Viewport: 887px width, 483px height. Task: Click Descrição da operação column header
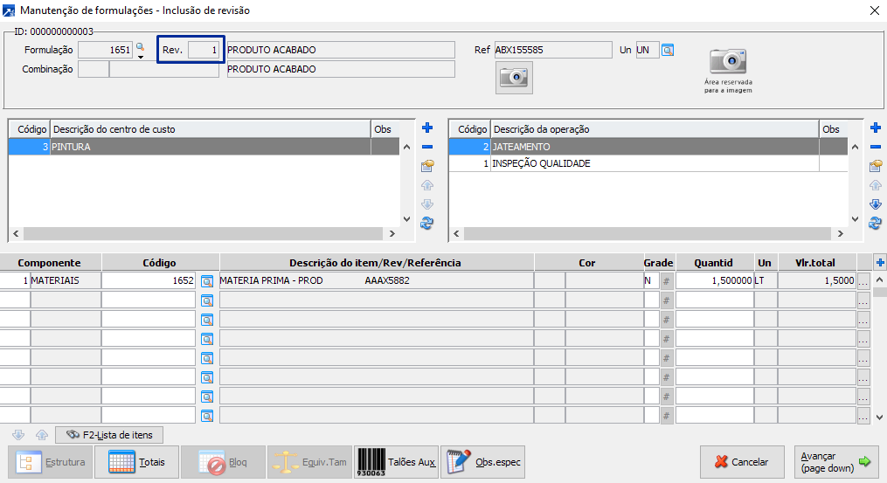click(655, 129)
